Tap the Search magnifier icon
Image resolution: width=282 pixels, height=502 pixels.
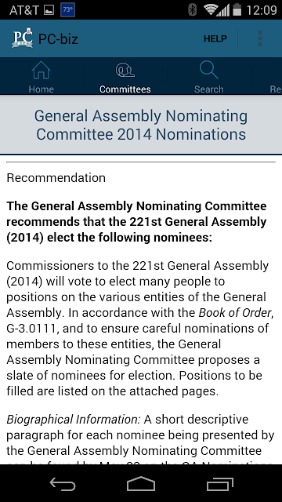(209, 70)
